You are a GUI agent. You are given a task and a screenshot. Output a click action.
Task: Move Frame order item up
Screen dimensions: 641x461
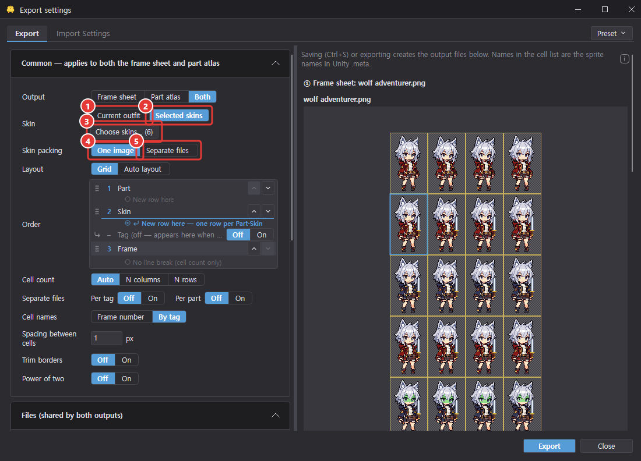[254, 249]
